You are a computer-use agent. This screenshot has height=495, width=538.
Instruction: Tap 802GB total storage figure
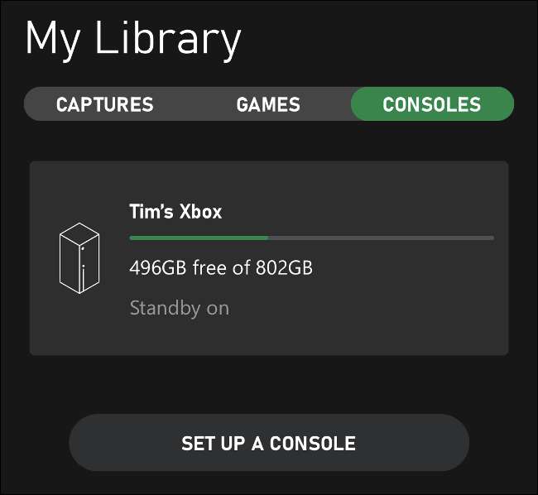point(284,267)
